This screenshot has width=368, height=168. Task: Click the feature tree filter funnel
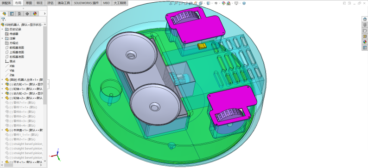click(x=3, y=19)
